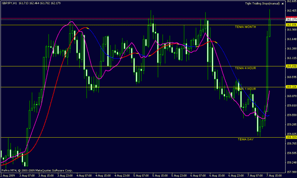Select the 'TEMA MONTH' line label
The width and height of the screenshot is (297, 178).
246,27
